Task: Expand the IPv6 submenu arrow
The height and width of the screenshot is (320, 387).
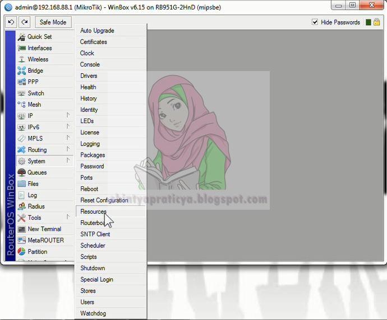Action: coord(68,126)
